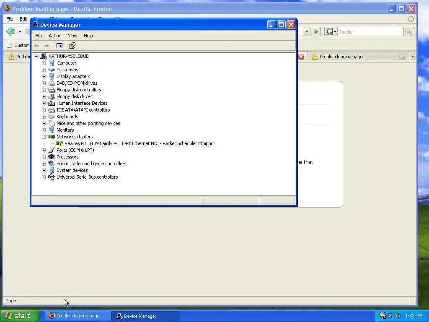Open Device Manager File menu

pos(39,36)
